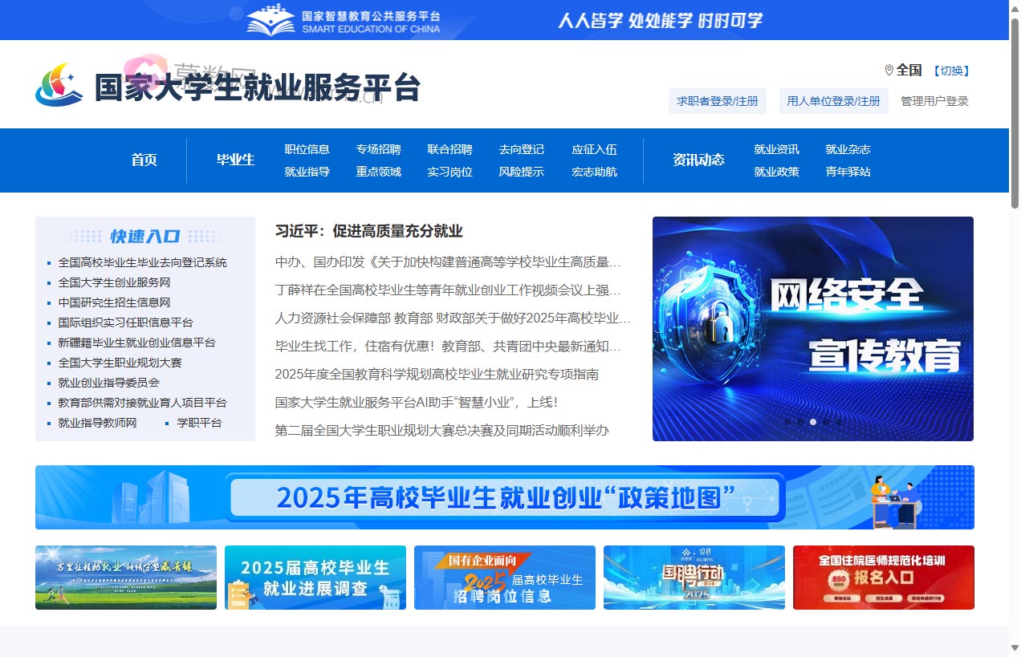1021x657 pixels.
Task: Click the 就业政策 navigation link
Action: pyautogui.click(x=776, y=172)
